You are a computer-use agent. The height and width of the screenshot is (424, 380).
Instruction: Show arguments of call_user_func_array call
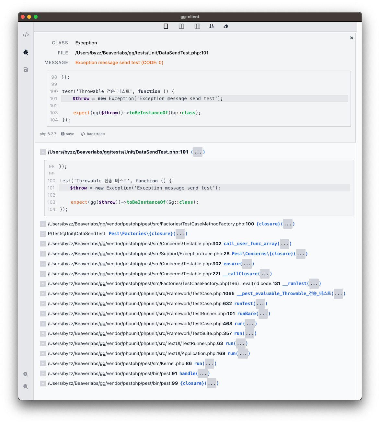click(x=285, y=244)
